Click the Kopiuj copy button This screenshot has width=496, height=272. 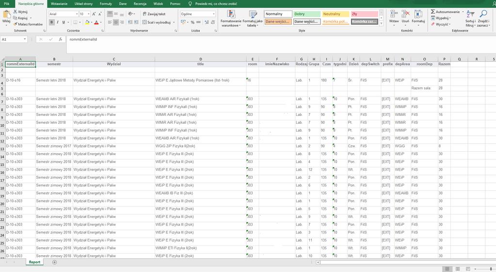click(20, 18)
